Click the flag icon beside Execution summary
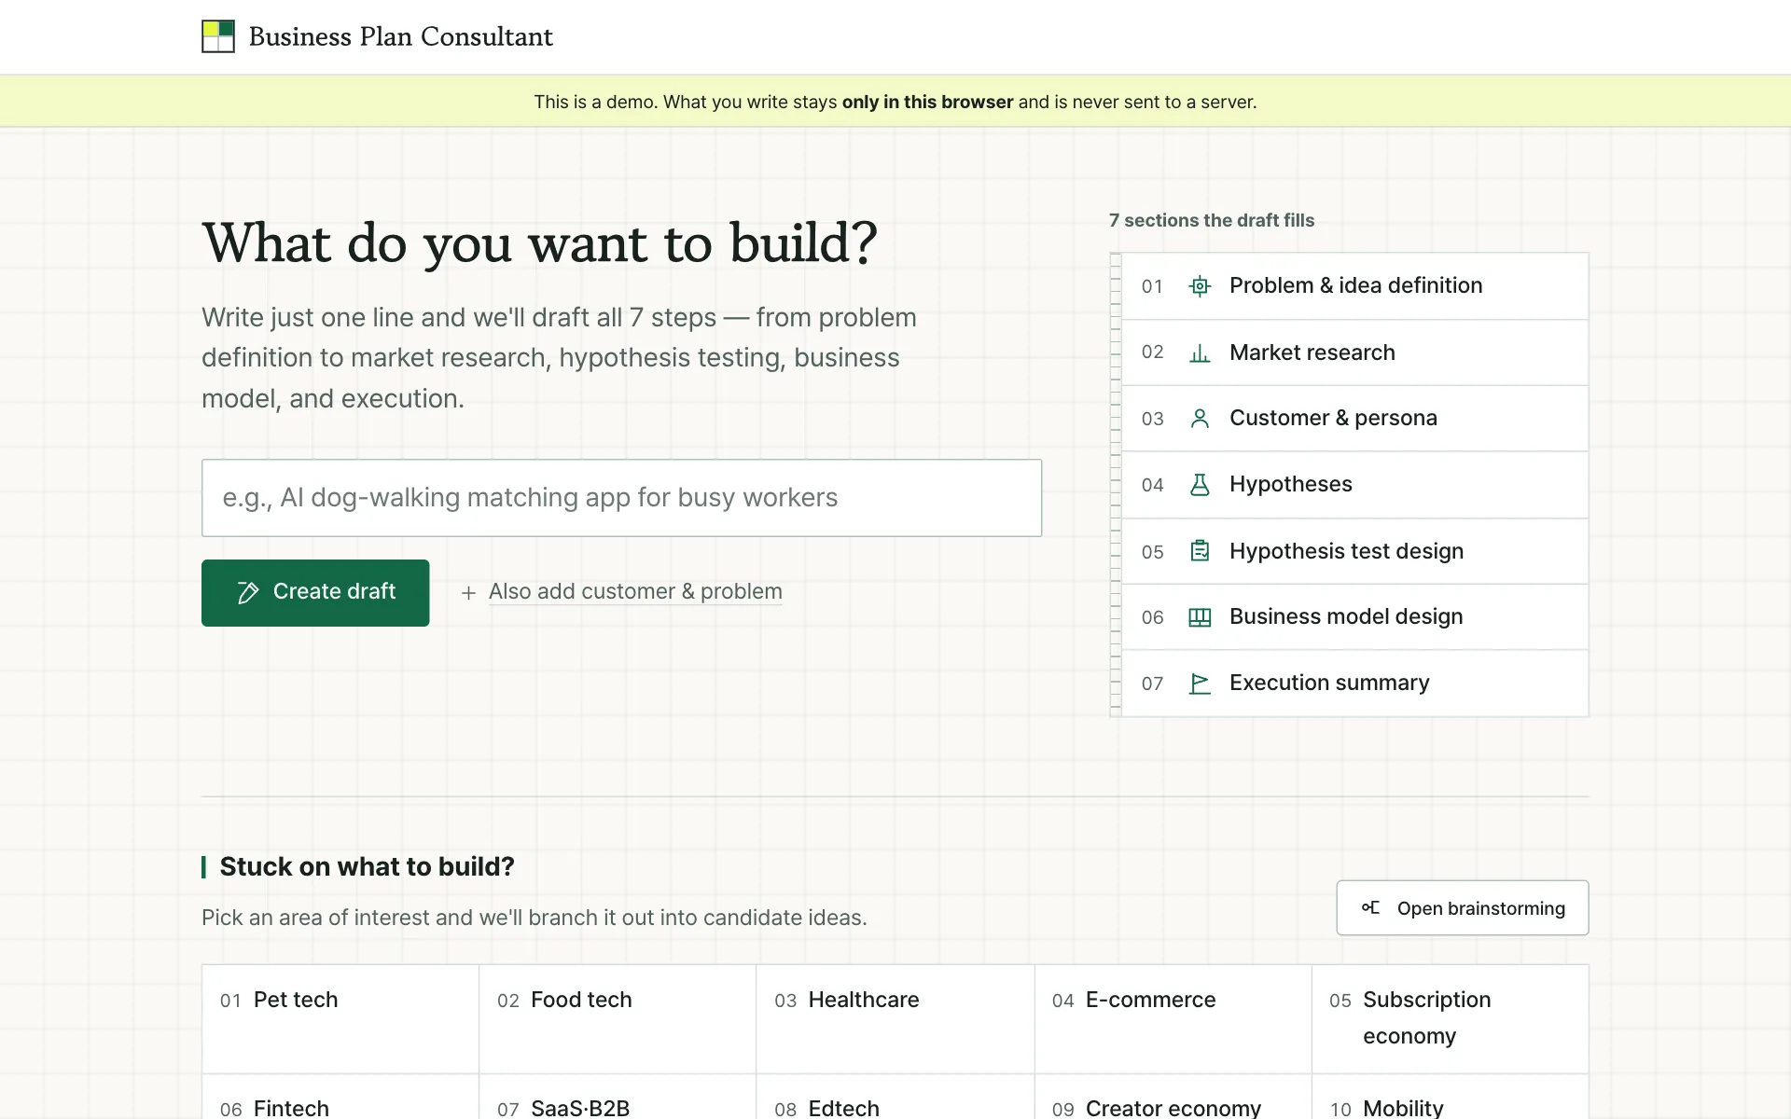The width and height of the screenshot is (1791, 1119). point(1200,684)
